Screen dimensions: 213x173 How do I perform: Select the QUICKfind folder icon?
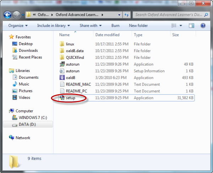pyautogui.click(x=62, y=57)
